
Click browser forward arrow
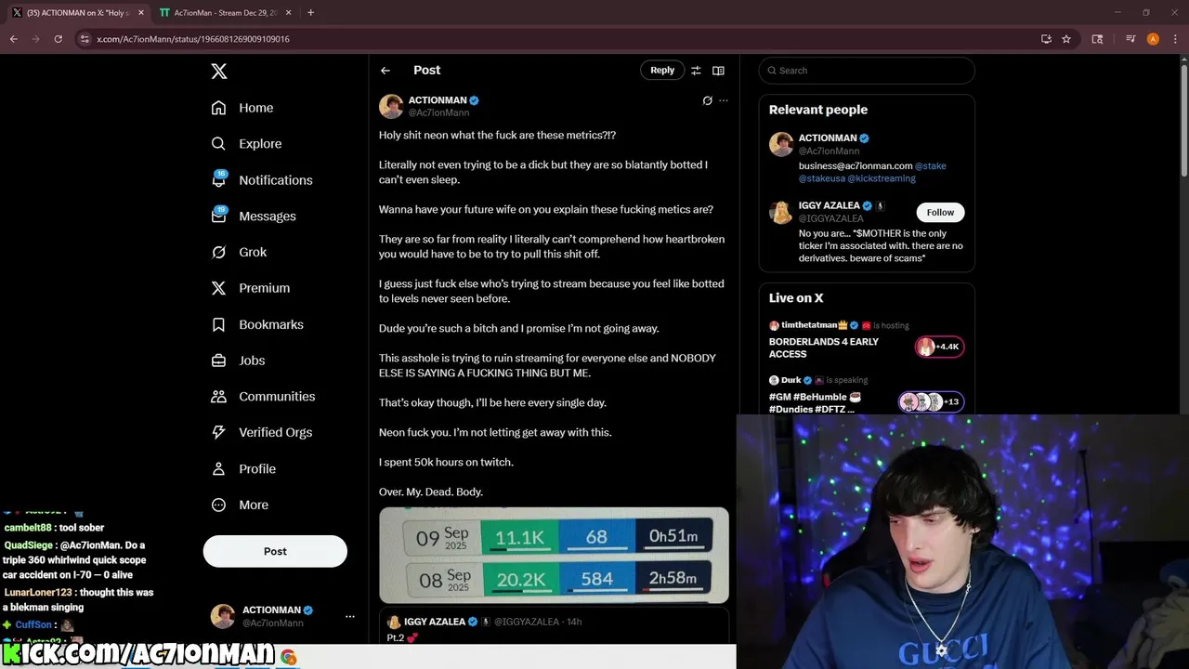click(35, 39)
